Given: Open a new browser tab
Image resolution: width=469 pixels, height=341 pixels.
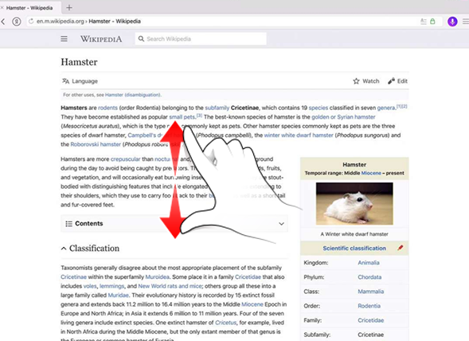Looking at the screenshot, I should click(69, 8).
